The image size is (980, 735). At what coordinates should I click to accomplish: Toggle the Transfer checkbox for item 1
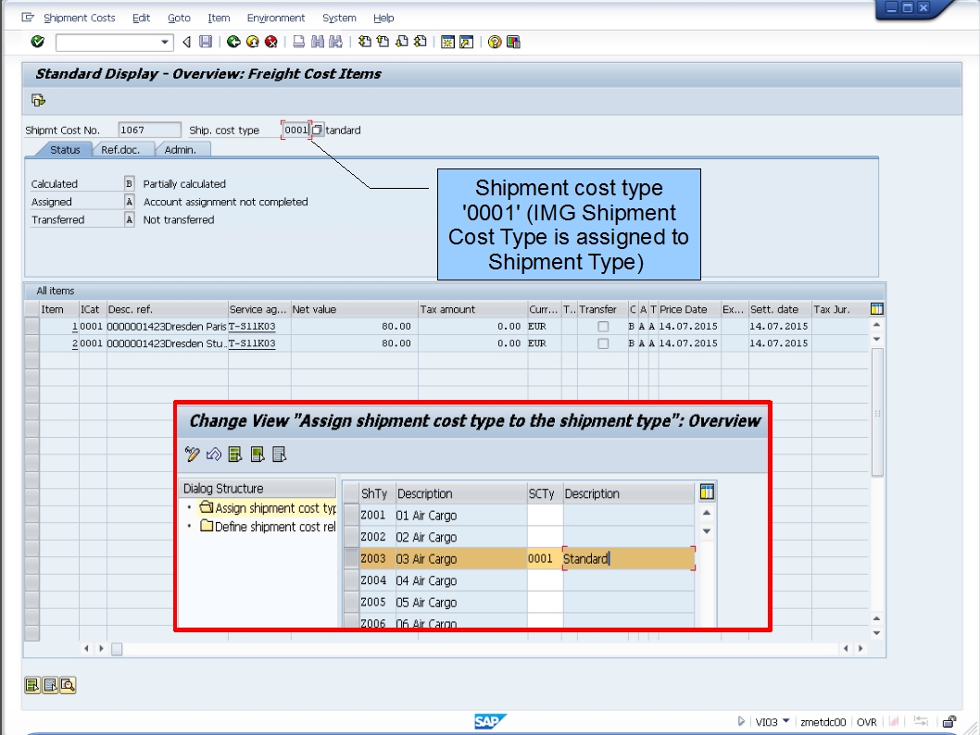tap(603, 326)
